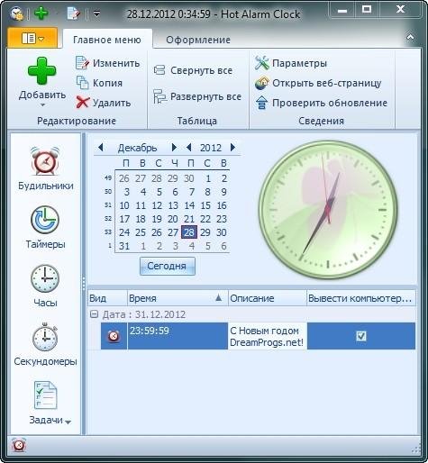Select date 29 in week 53 row
This screenshot has width=428, height=463.
pos(205,232)
